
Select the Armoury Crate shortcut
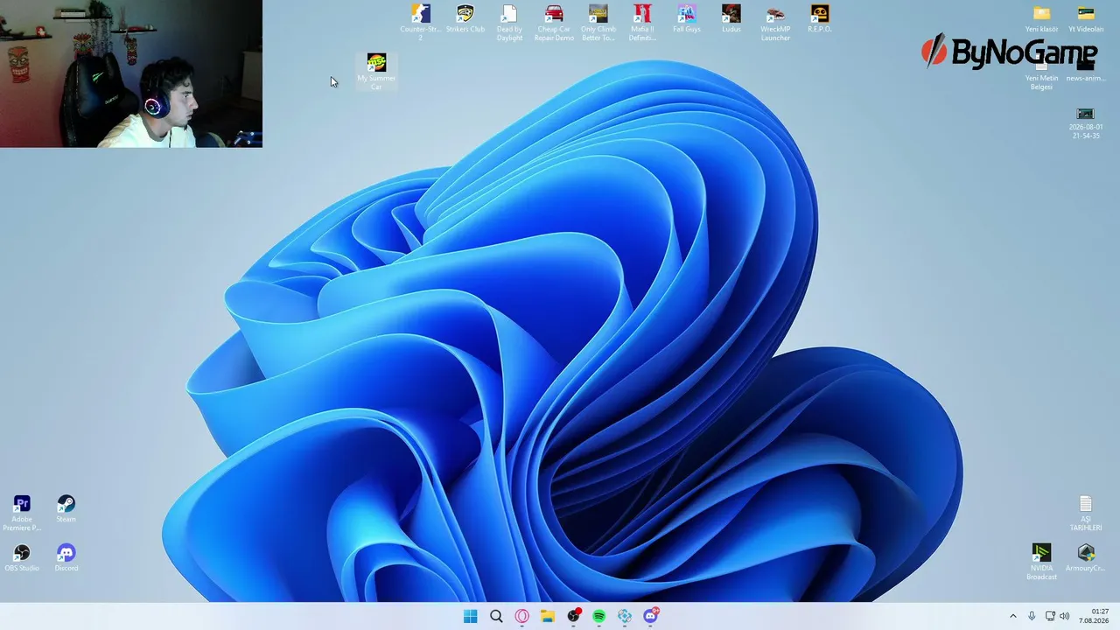(x=1086, y=558)
